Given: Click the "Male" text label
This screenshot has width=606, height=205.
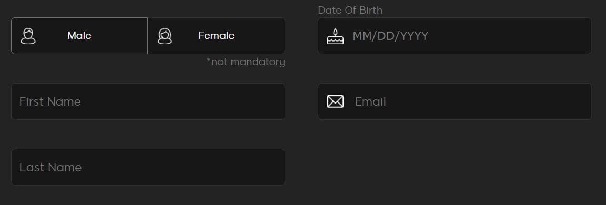Looking at the screenshot, I should click(x=79, y=36).
